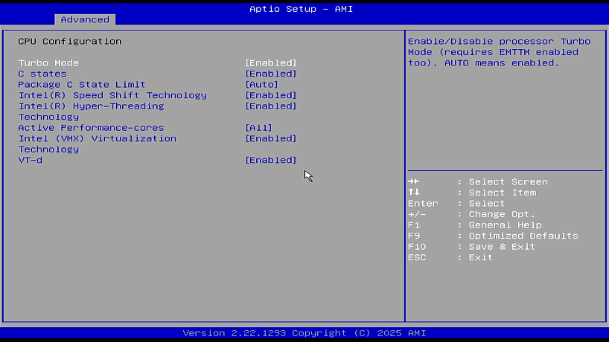Click the left-right arrows Select Screen icon
Image resolution: width=609 pixels, height=342 pixels.
point(414,181)
